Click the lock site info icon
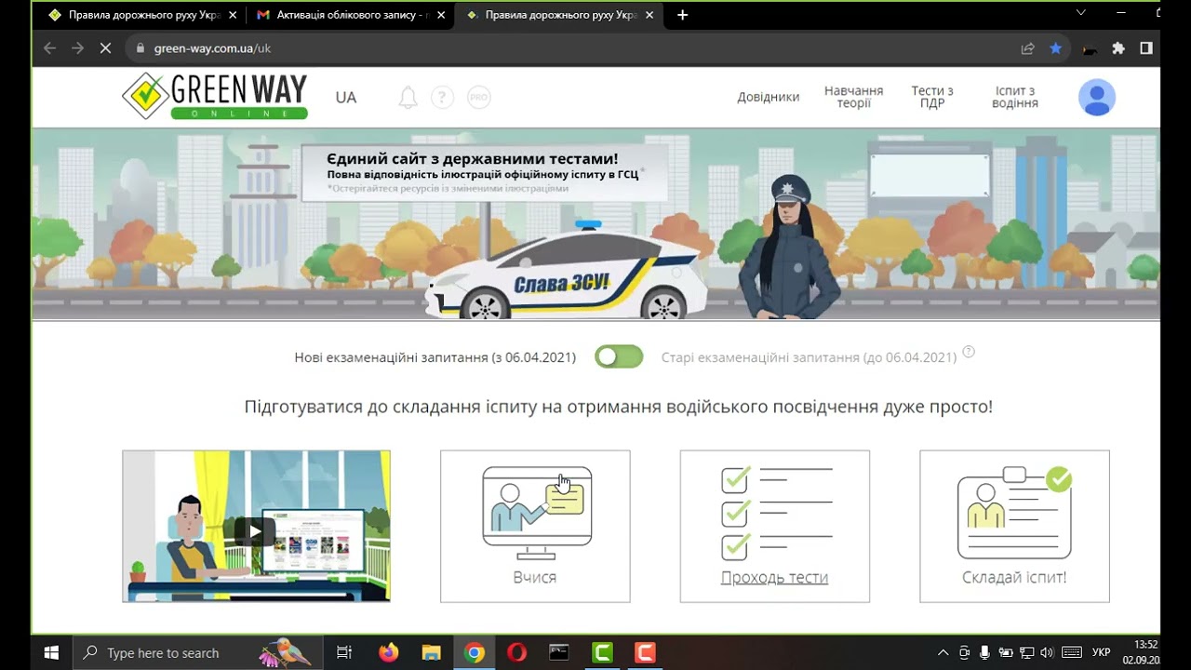Viewport: 1191px width, 670px height. pos(141,48)
